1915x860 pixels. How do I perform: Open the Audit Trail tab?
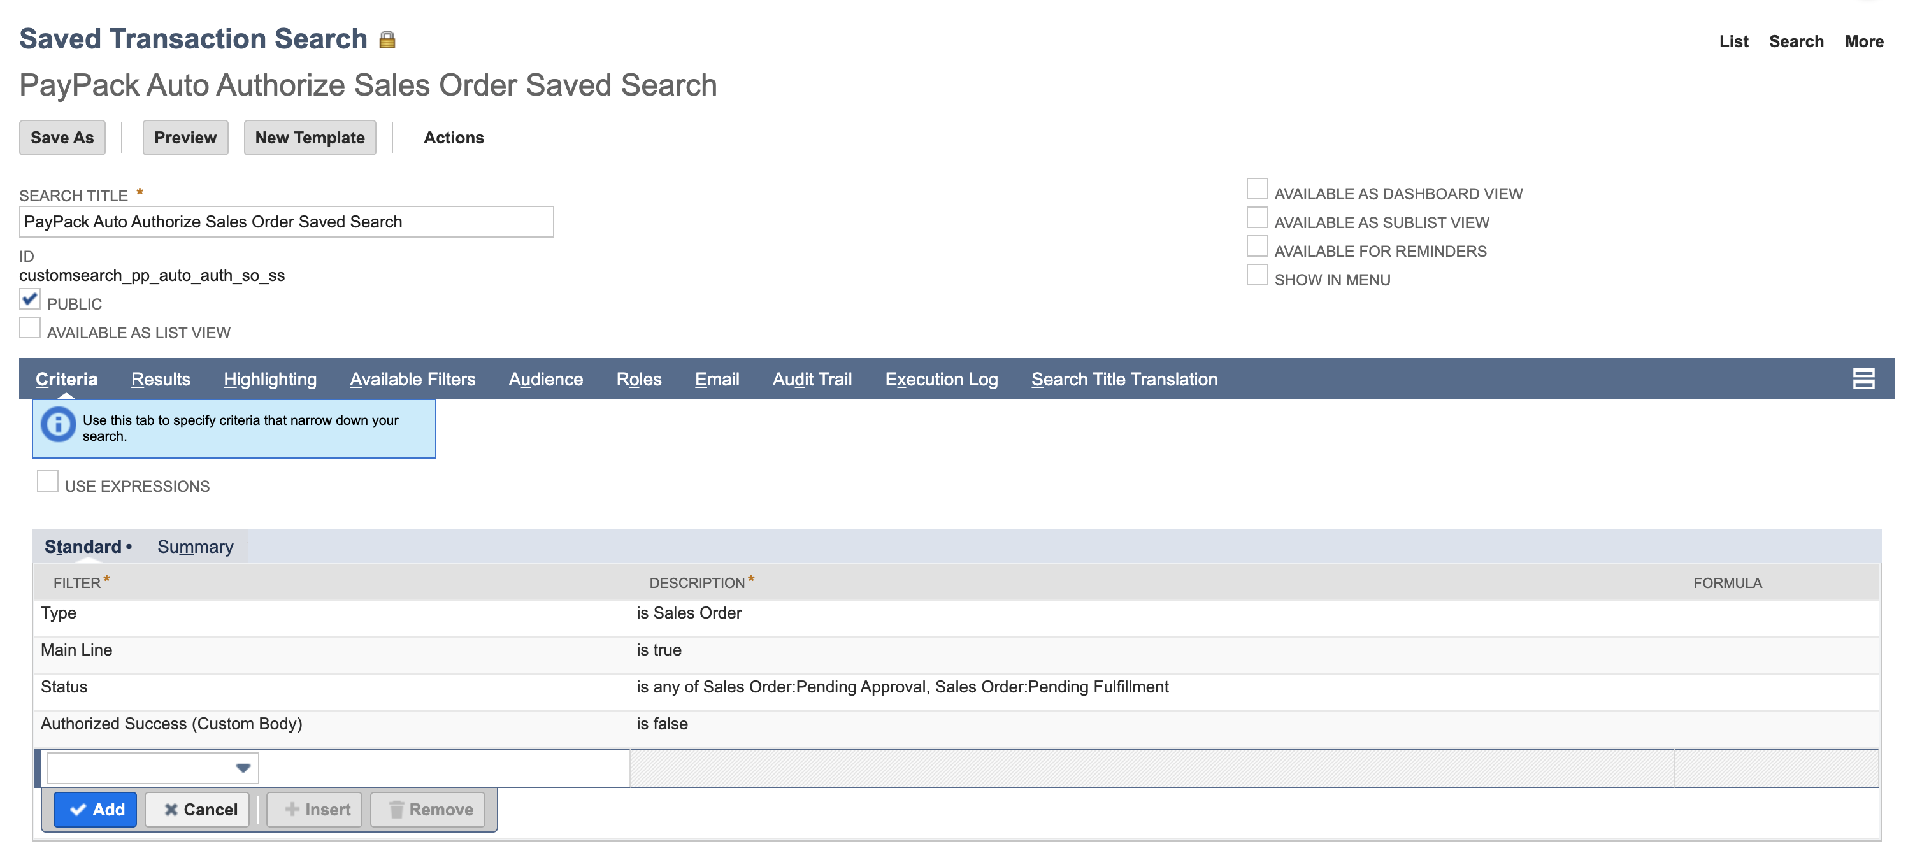(811, 379)
